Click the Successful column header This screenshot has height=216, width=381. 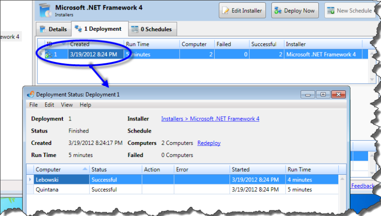pyautogui.click(x=266, y=44)
